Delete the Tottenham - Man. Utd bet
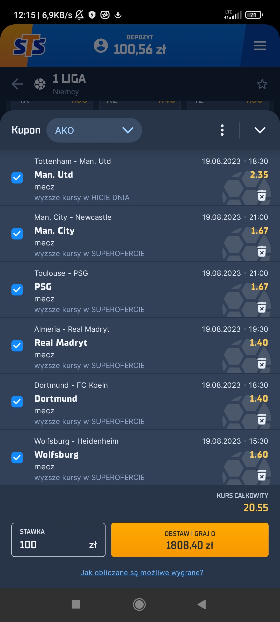 262,195
